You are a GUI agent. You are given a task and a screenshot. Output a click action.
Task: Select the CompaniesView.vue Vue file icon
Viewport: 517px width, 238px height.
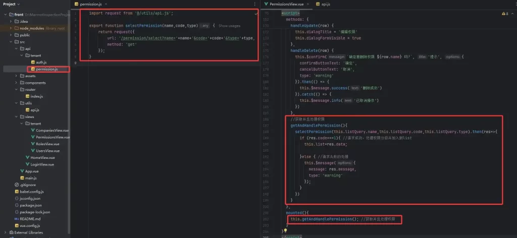point(33,130)
